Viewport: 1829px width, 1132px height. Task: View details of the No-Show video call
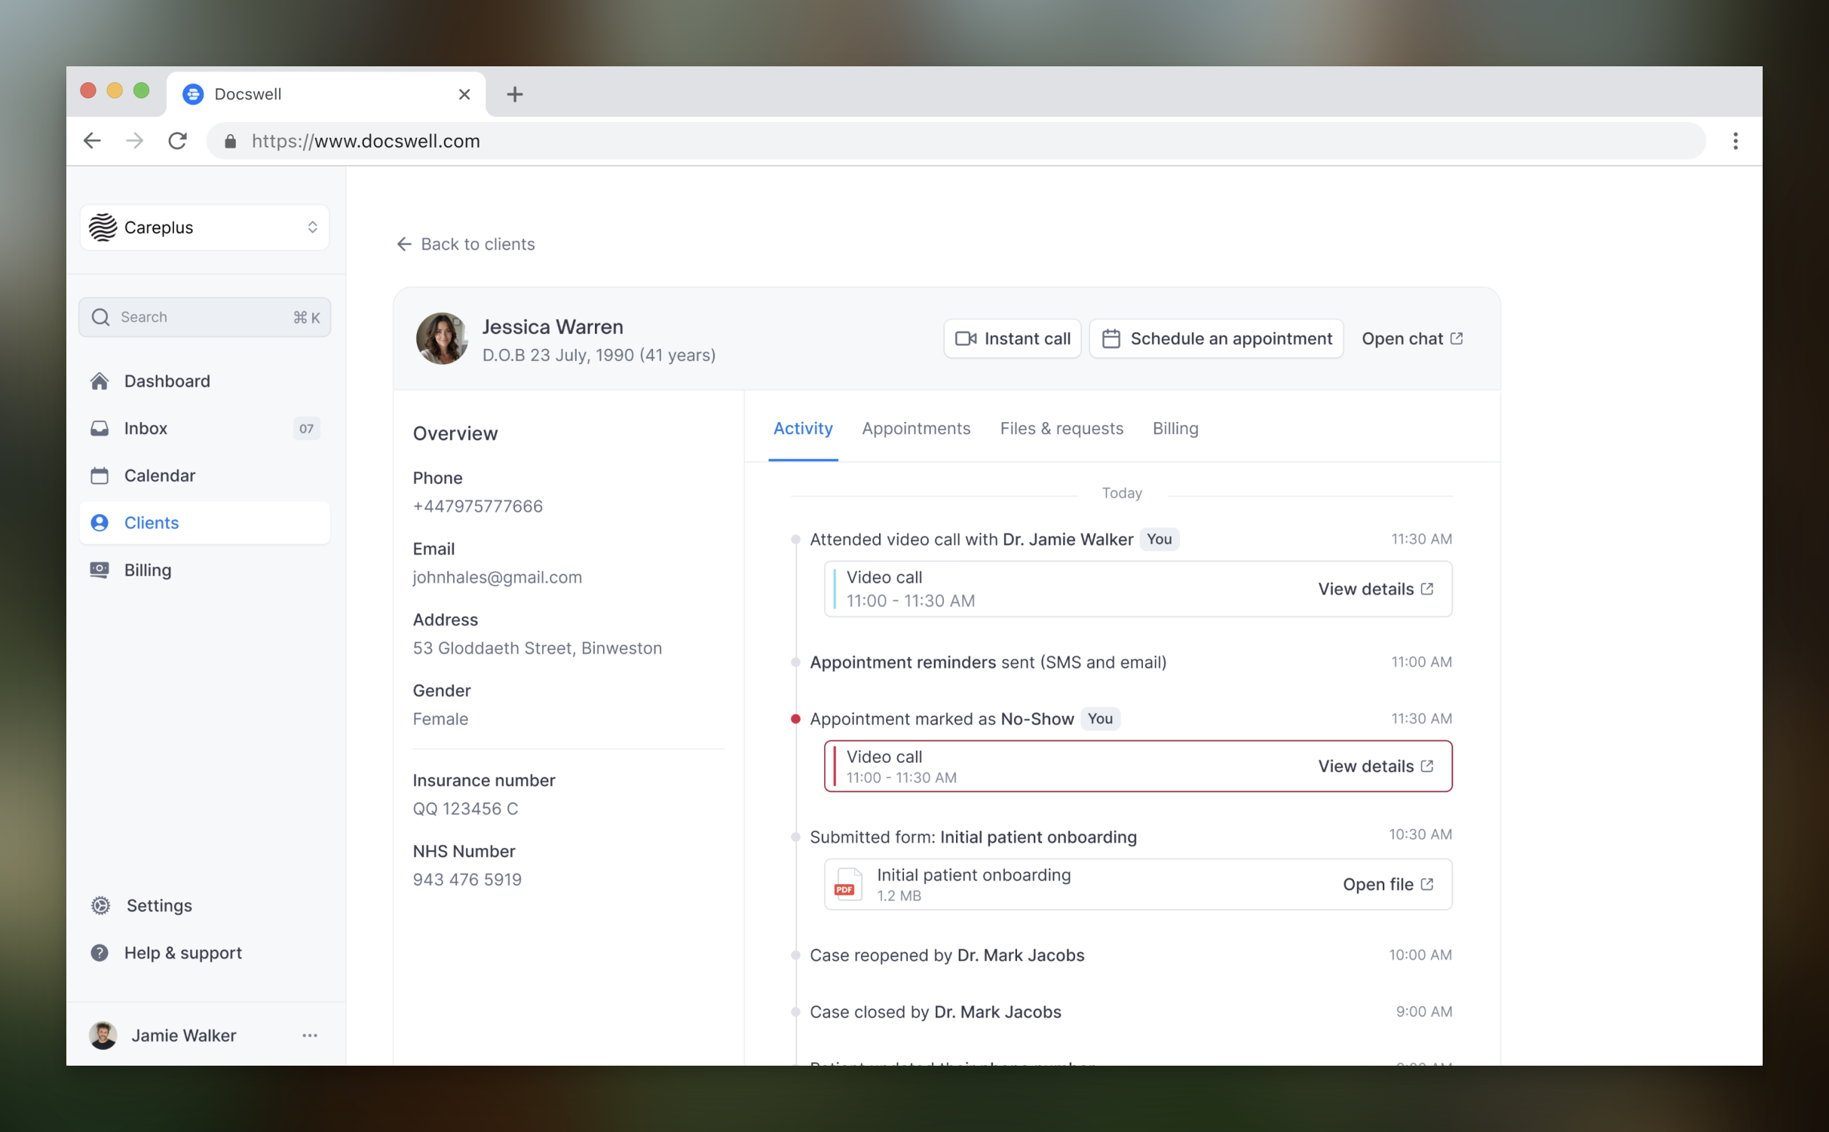pos(1376,766)
